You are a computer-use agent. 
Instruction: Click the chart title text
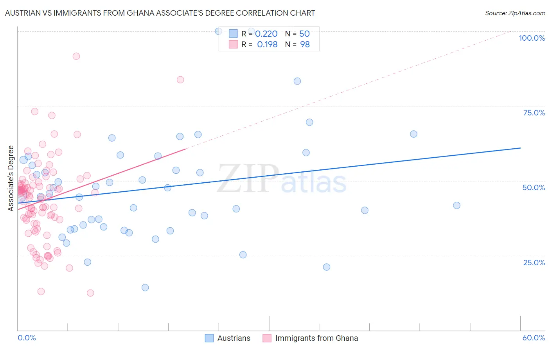coord(160,13)
